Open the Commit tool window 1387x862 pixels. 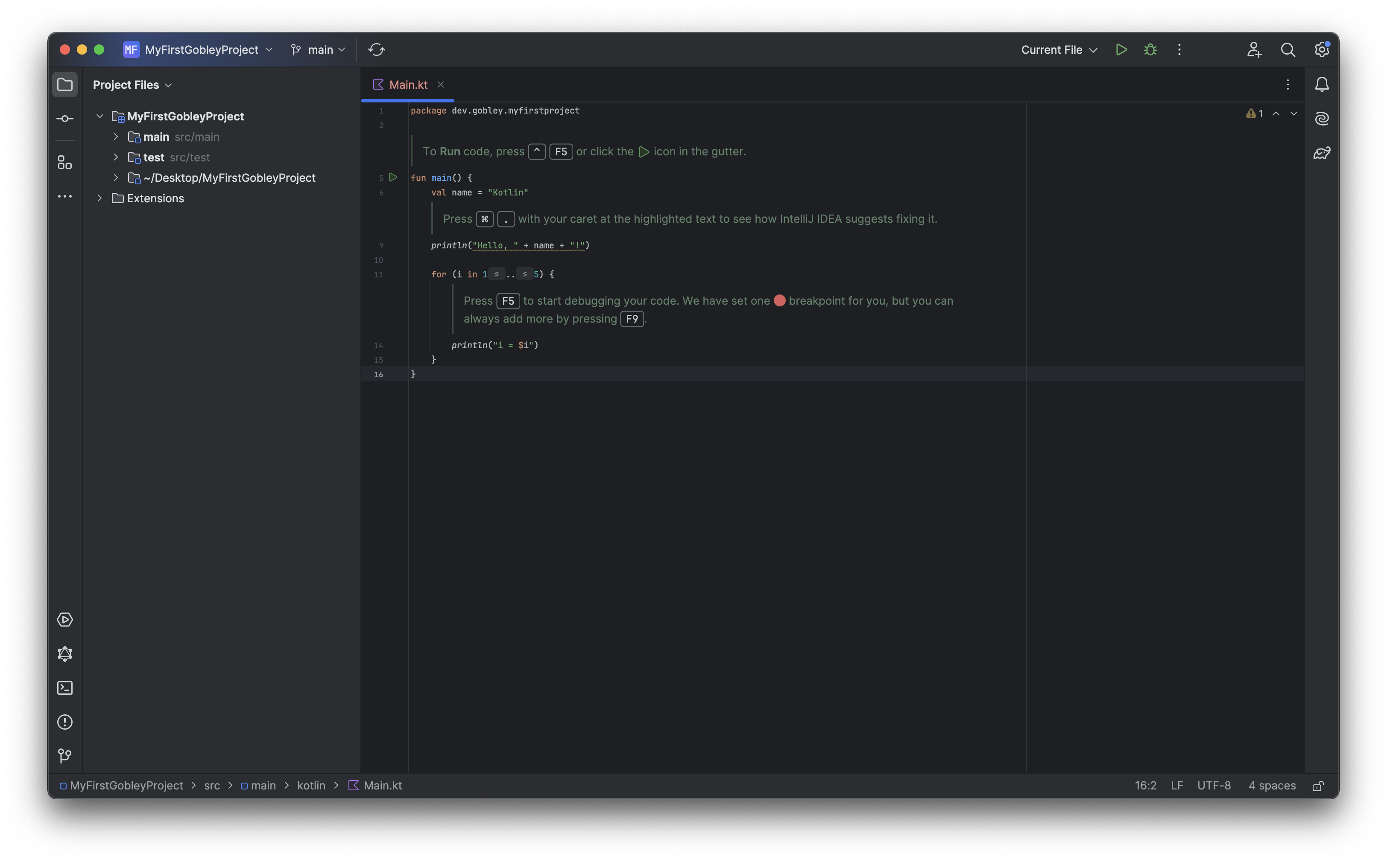tap(65, 119)
